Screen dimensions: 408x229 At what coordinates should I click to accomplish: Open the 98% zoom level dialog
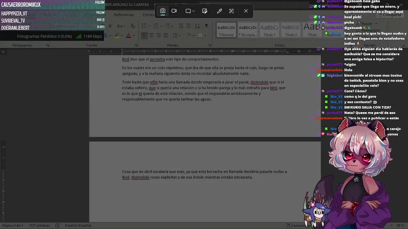[400, 226]
